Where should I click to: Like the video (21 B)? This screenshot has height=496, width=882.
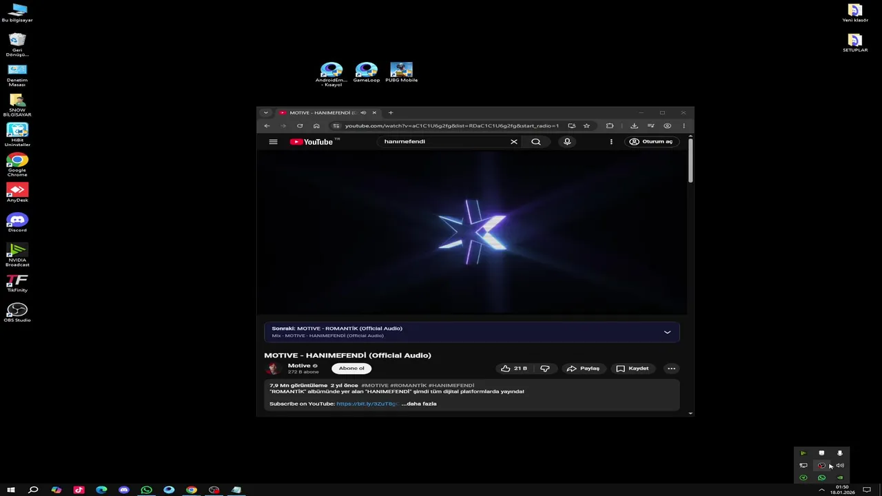click(x=514, y=369)
